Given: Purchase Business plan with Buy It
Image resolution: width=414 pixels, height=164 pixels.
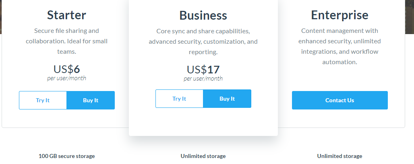Looking at the screenshot, I should coord(227,99).
